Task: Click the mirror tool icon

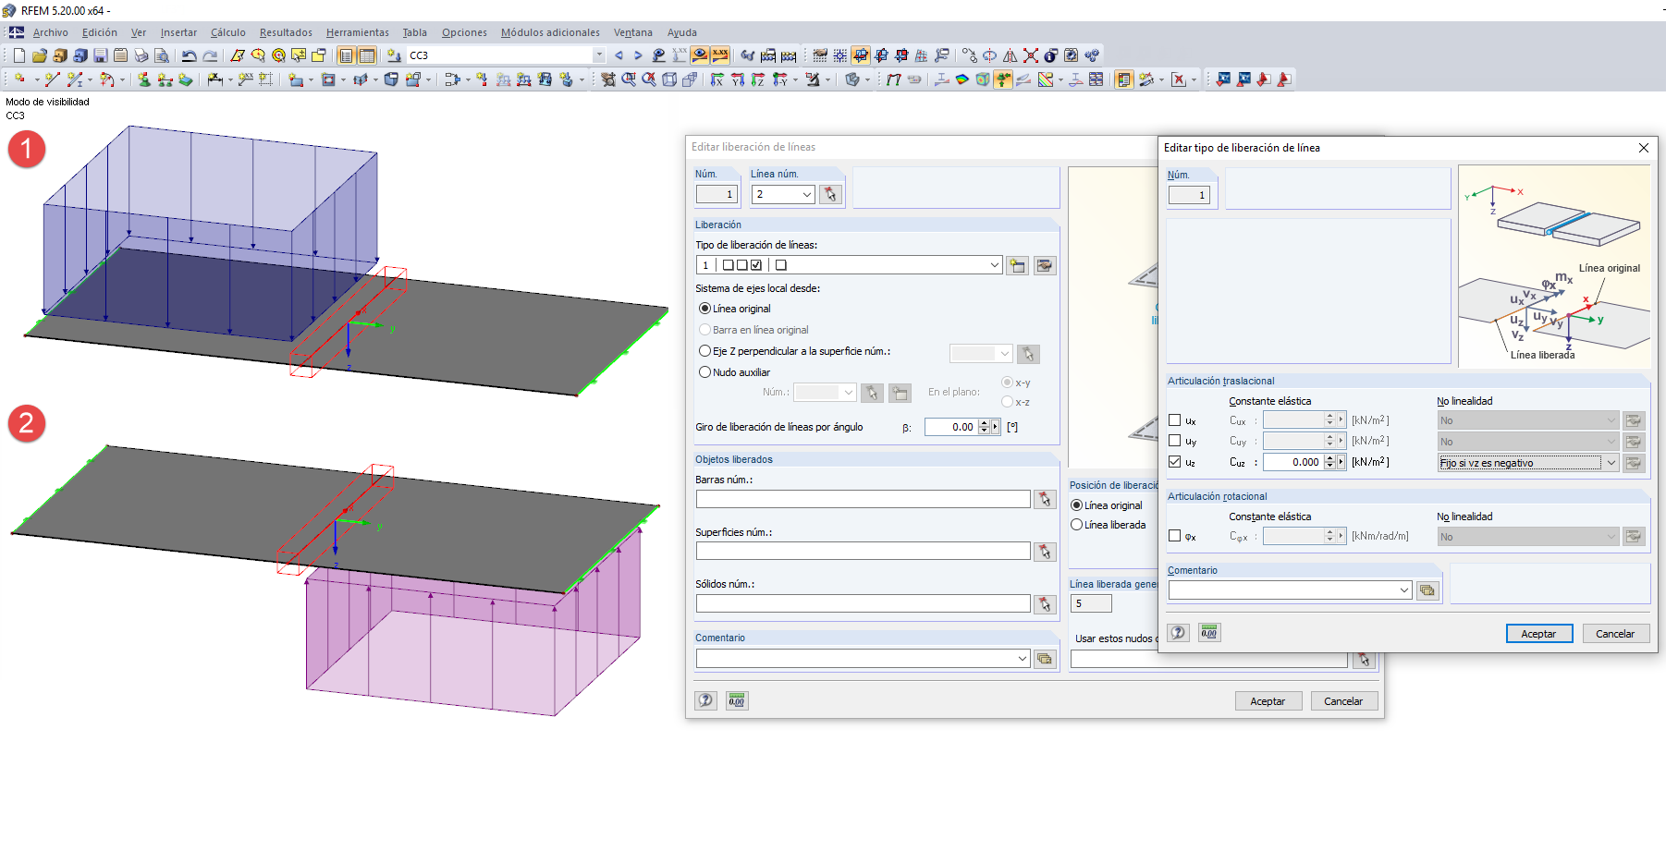Action: (1011, 55)
